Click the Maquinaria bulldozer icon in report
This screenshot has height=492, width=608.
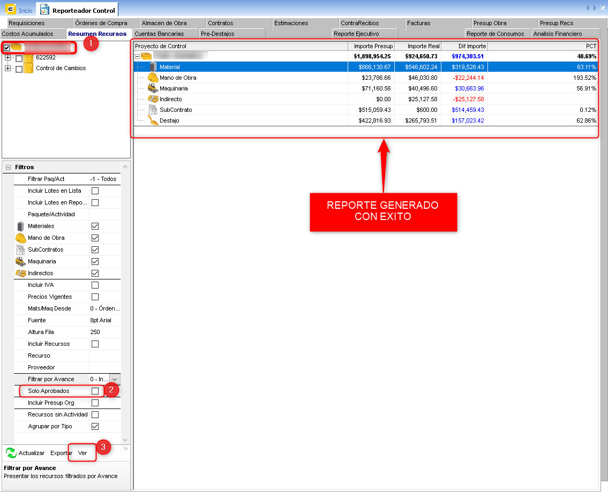[153, 88]
